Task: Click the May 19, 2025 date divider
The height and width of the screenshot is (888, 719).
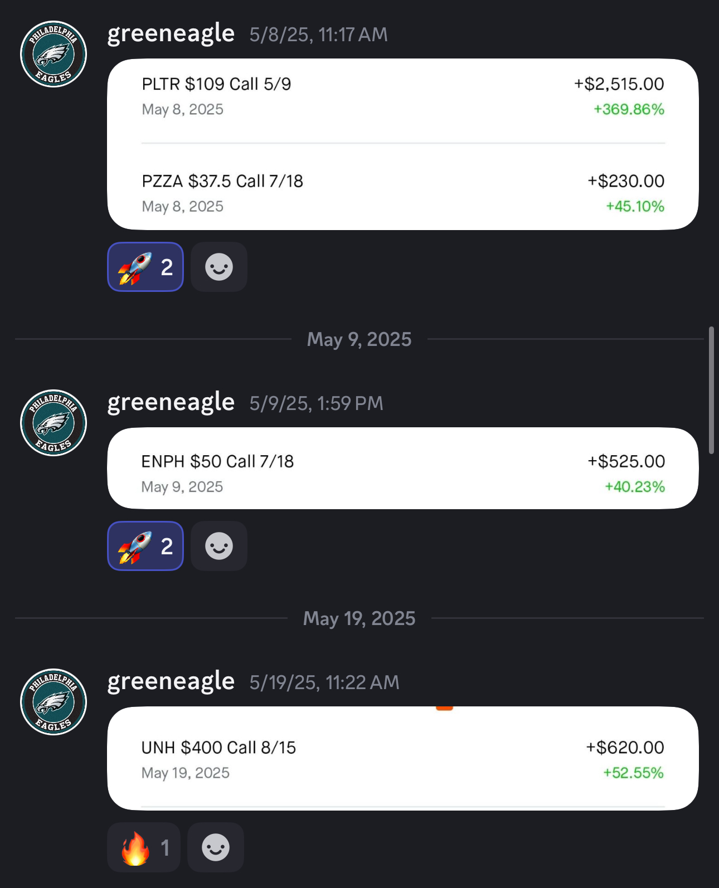Action: (359, 618)
